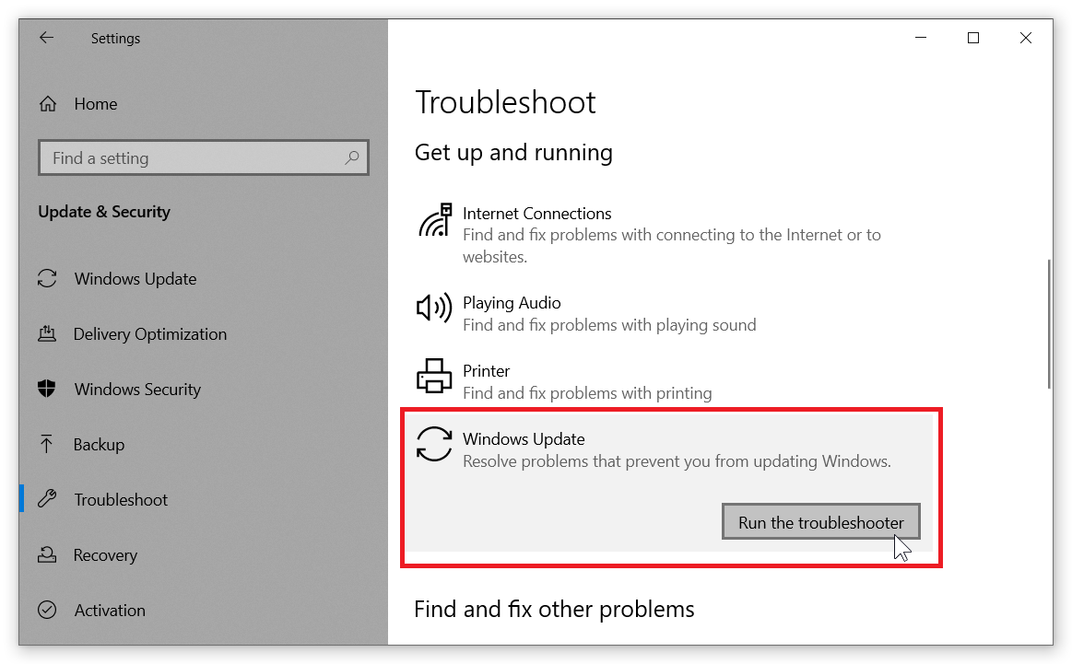Open the Activation section
This screenshot has height=664, width=1072.
tap(108, 610)
